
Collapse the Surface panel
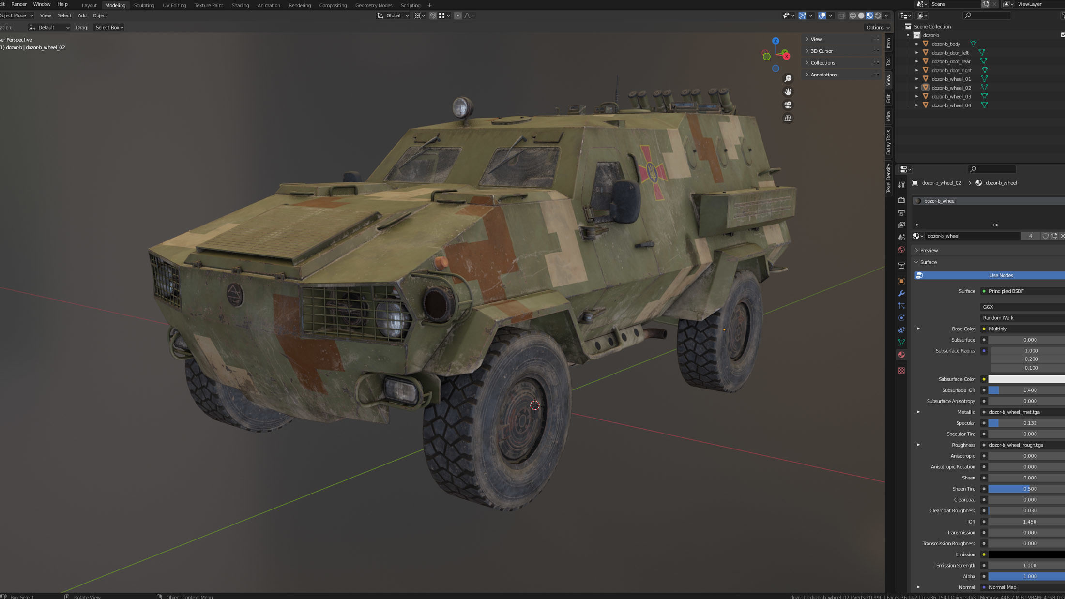988,262
